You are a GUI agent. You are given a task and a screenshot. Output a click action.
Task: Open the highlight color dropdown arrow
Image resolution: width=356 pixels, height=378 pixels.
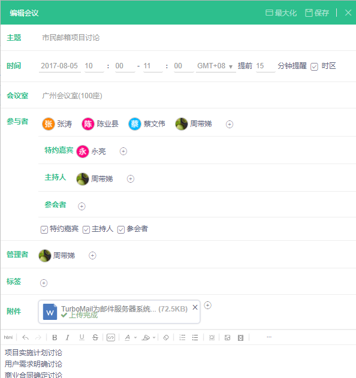(154, 337)
